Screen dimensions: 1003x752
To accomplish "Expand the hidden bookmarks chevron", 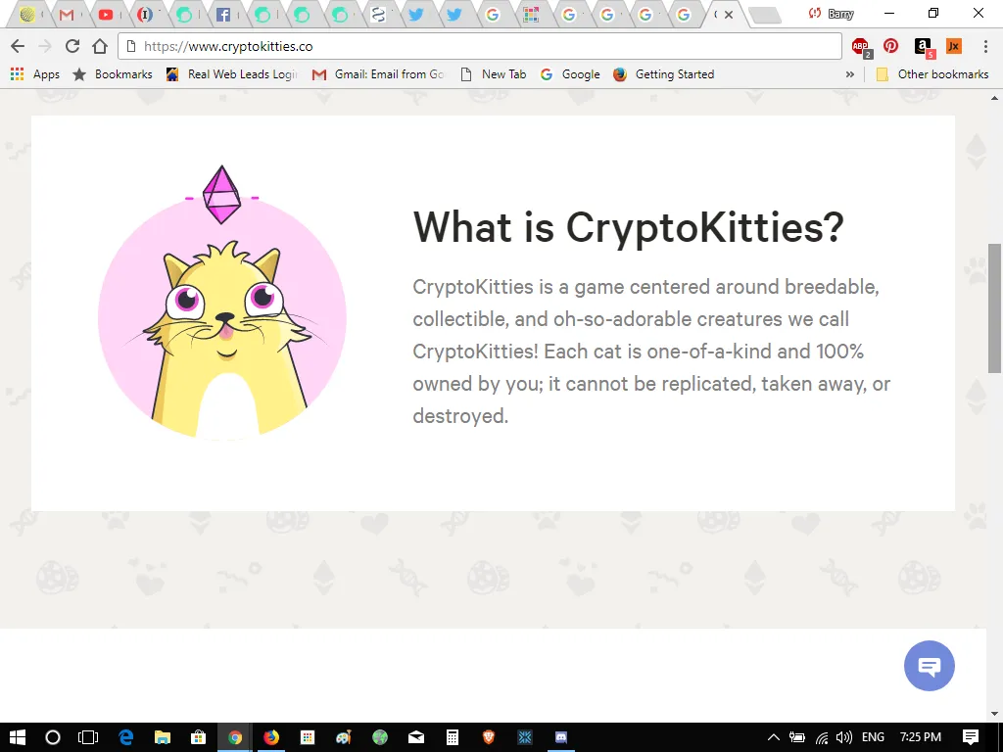I will (x=849, y=74).
